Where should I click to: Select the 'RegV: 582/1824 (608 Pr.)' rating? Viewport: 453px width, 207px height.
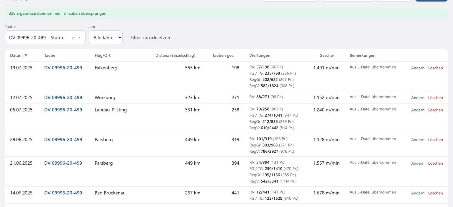272,86
